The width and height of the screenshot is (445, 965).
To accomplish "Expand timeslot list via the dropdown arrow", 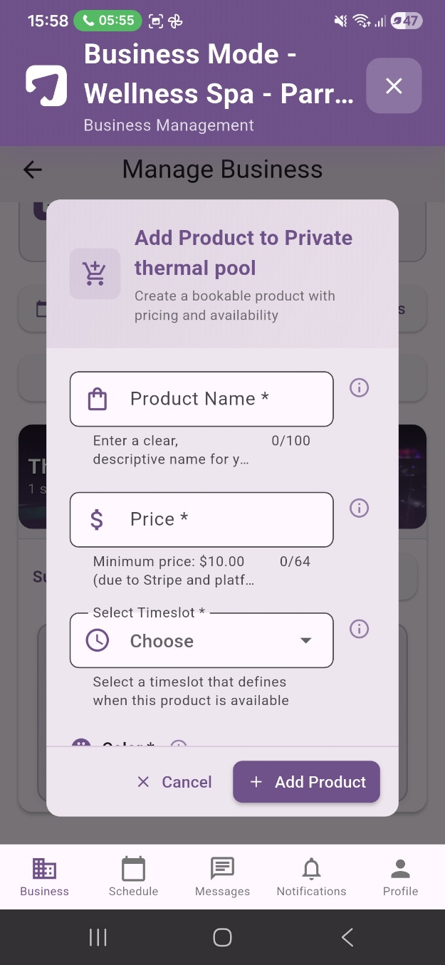I will pos(306,640).
